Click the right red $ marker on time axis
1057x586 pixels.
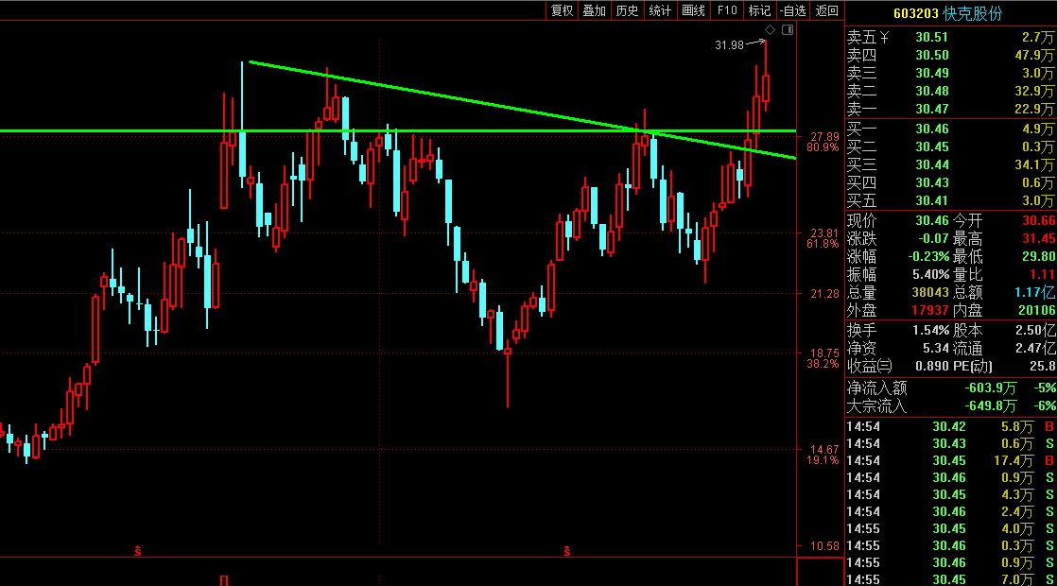coord(567,551)
